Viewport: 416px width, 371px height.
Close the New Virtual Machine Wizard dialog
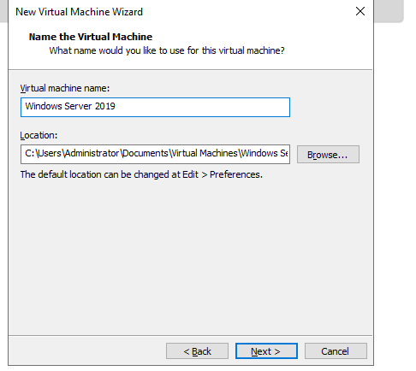click(360, 11)
